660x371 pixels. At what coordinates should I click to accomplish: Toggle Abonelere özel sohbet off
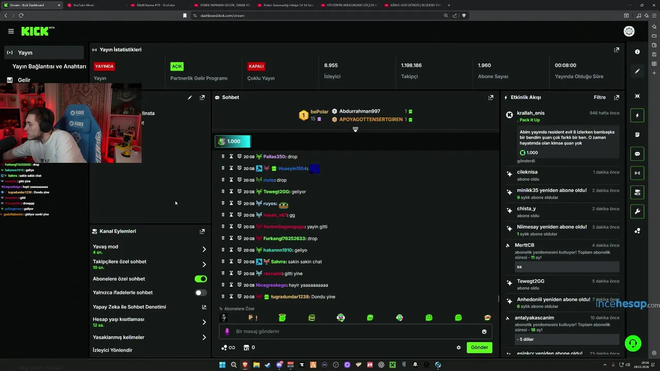[x=201, y=279]
